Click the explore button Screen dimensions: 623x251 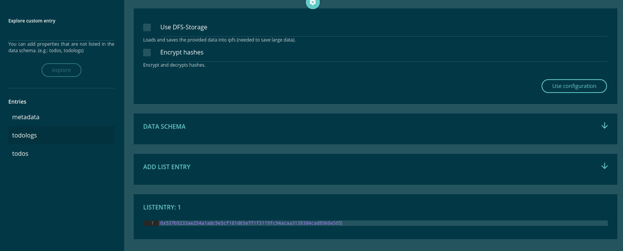61,70
